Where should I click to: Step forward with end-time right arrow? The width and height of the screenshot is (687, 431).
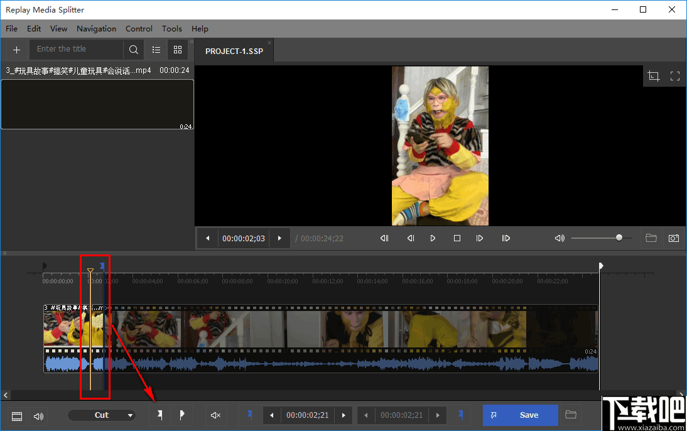[437, 415]
